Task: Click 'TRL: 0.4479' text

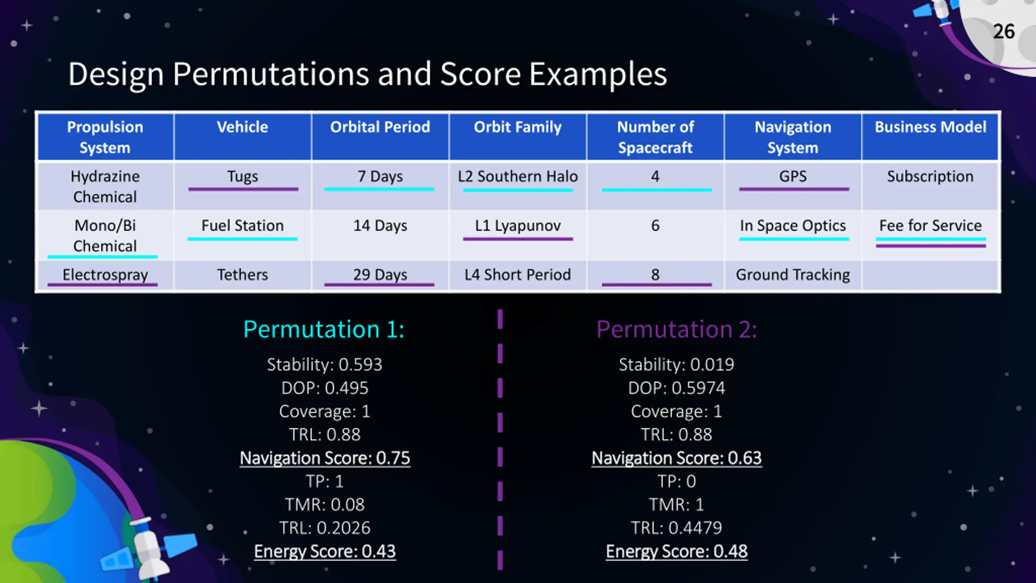Action: [x=677, y=528]
